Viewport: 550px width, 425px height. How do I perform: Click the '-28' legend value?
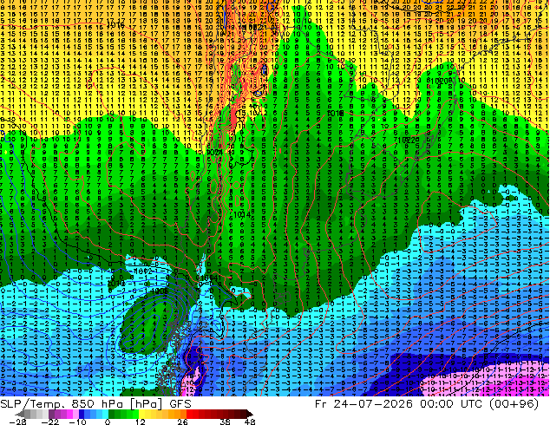tap(16, 422)
